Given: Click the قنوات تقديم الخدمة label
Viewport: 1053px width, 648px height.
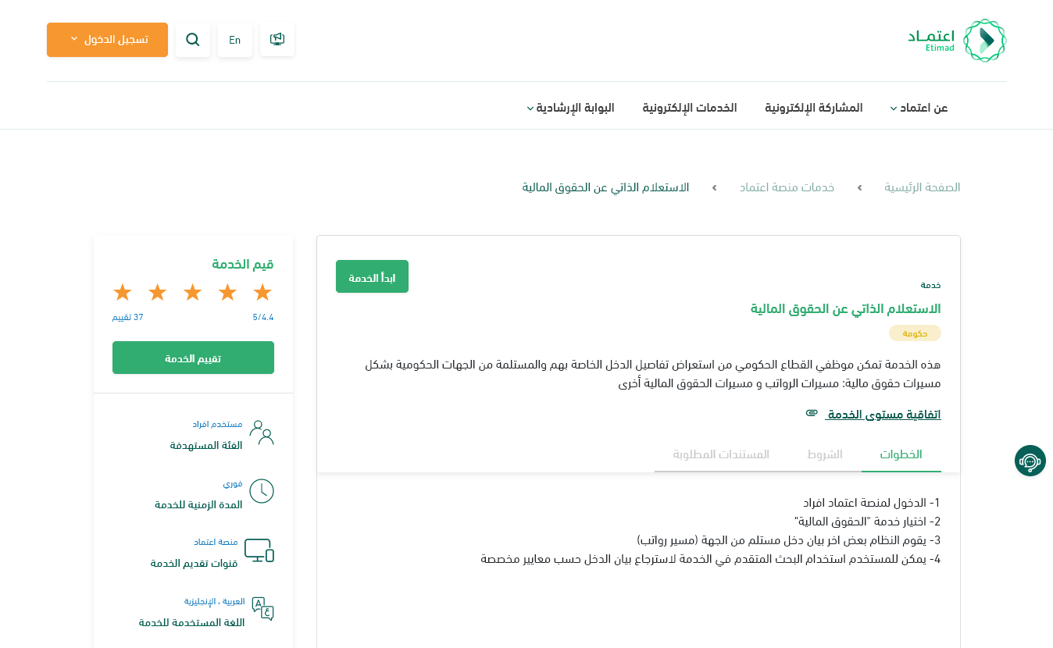Looking at the screenshot, I should 194,564.
